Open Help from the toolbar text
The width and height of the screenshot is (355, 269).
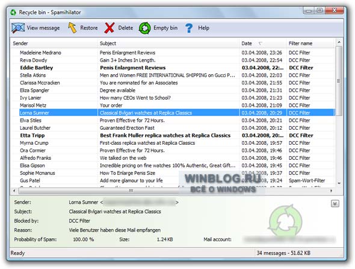[203, 28]
